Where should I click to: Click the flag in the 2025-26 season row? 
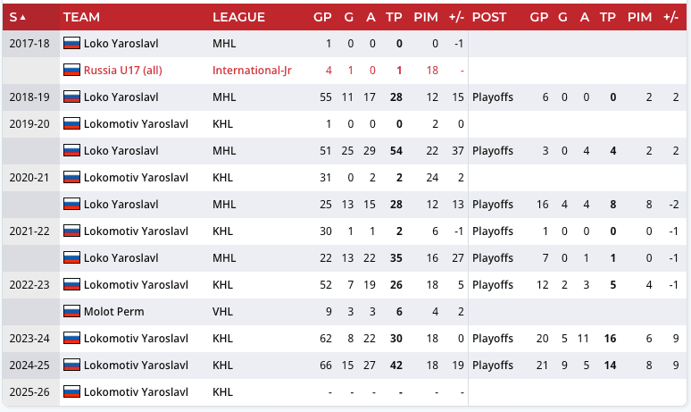[x=72, y=391]
